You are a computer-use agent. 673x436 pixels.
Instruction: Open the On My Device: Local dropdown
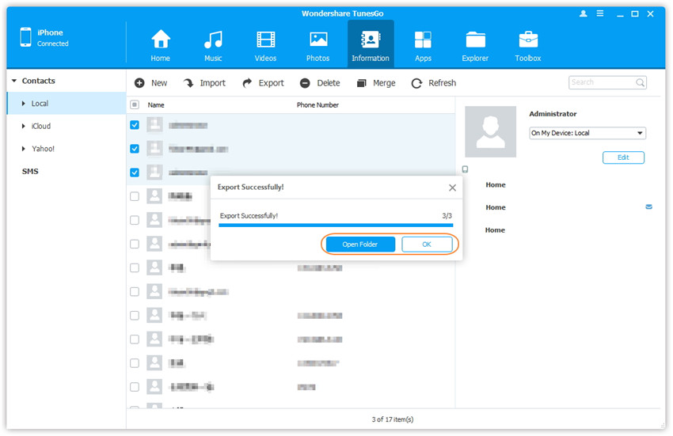587,133
